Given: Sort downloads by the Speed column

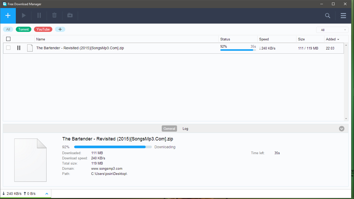Looking at the screenshot, I should pos(264,39).
